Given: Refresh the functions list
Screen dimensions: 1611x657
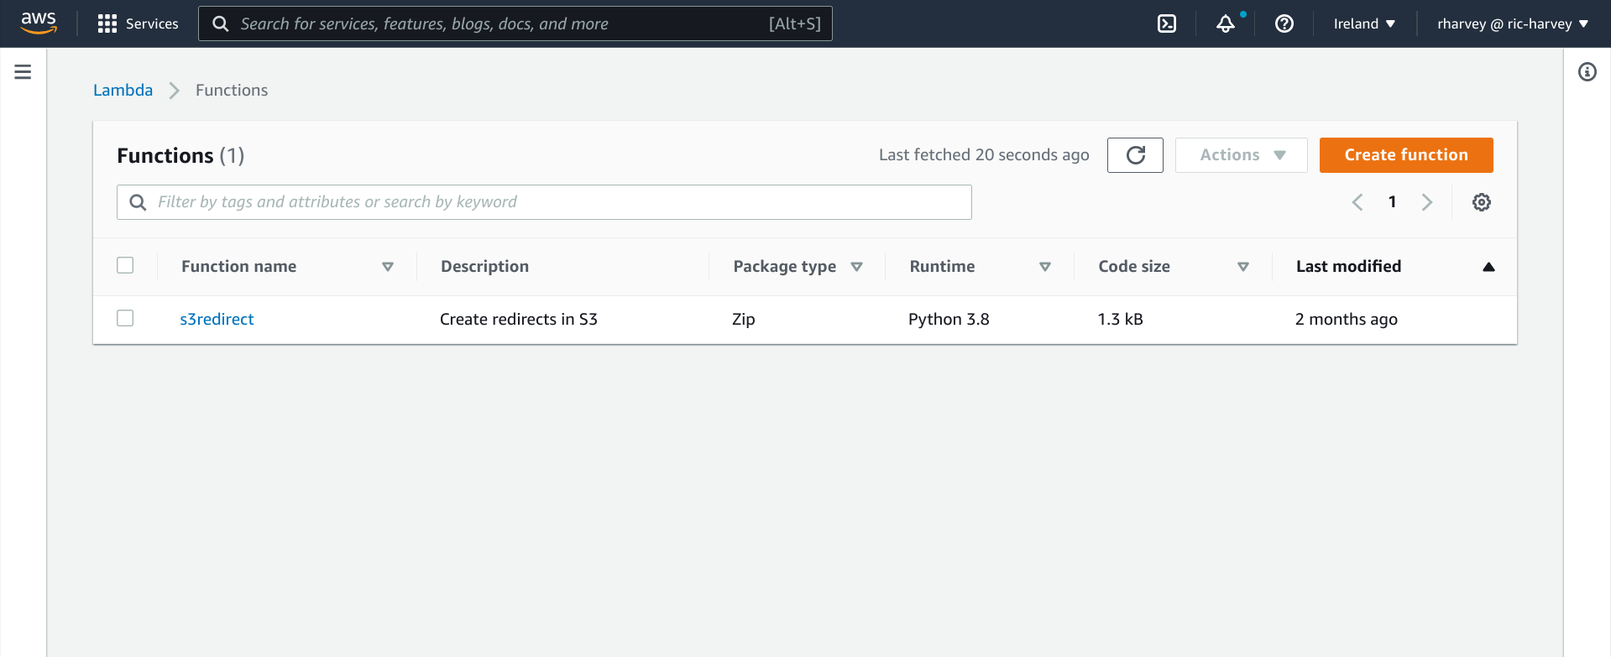Looking at the screenshot, I should (1135, 155).
